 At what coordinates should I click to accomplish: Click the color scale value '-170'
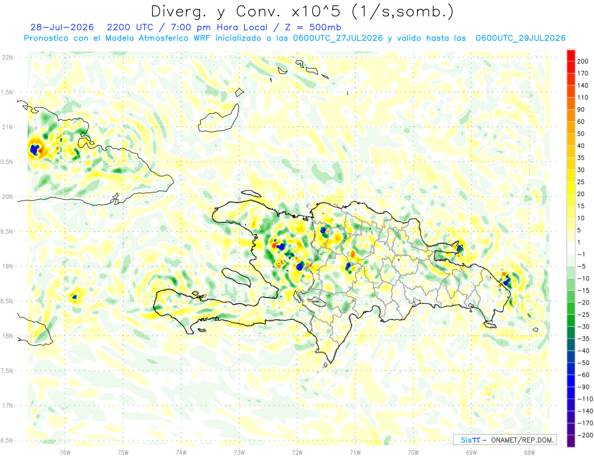(x=586, y=423)
